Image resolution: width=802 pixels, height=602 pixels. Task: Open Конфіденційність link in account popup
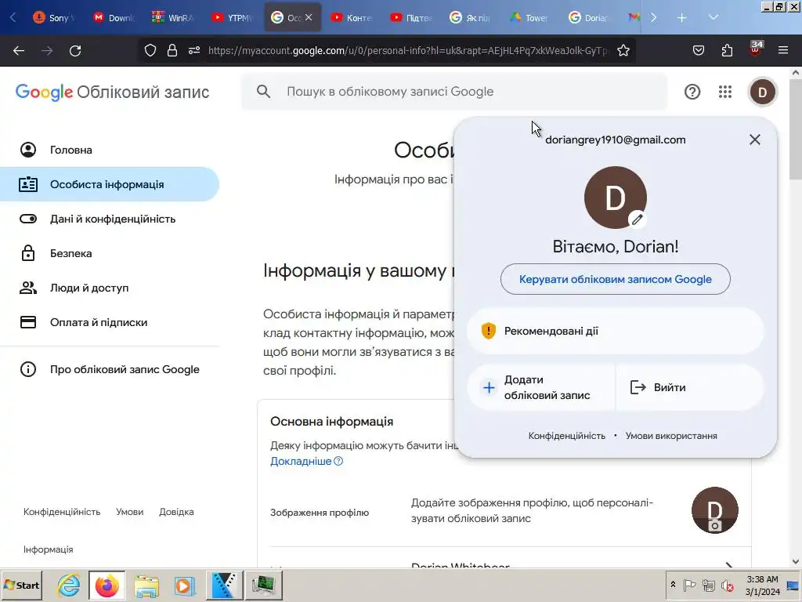coord(567,436)
